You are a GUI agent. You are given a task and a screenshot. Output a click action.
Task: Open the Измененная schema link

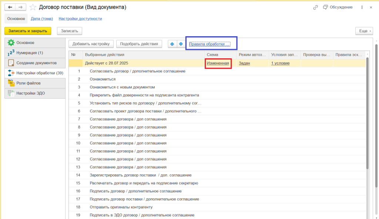point(218,63)
